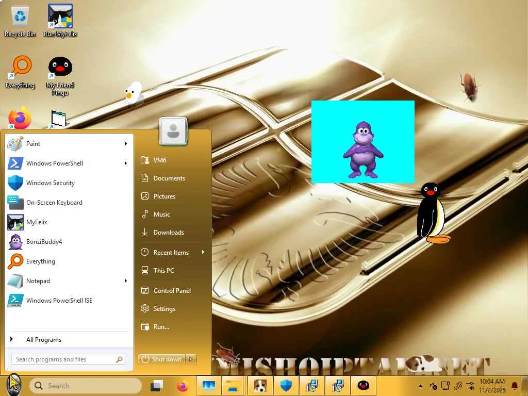Click the Start button orb
The width and height of the screenshot is (528, 396).
[x=13, y=385]
